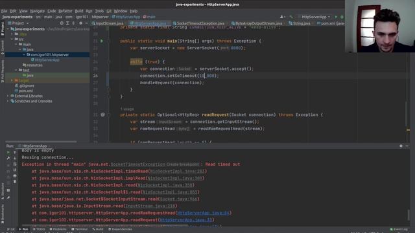This screenshot has width=415, height=233.
Task: Open Run panel settings gear
Action: (401, 146)
